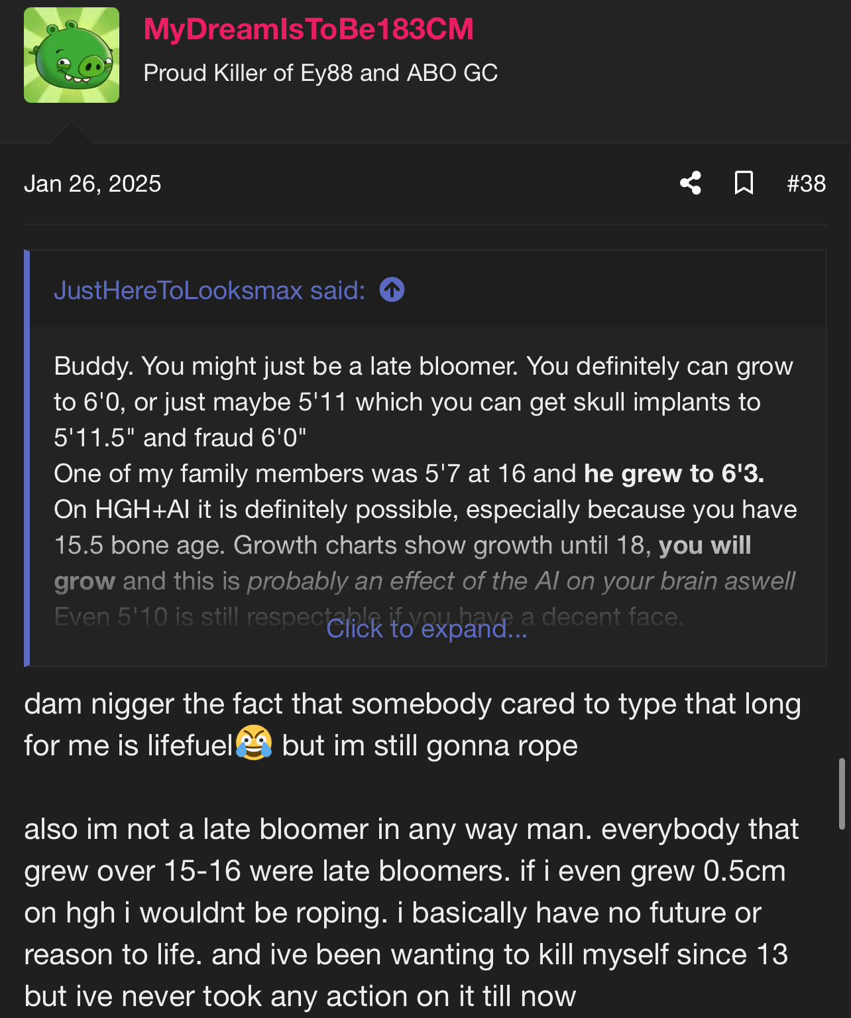Image resolution: width=851 pixels, height=1018 pixels.
Task: Click the bold "he grew to 6'3." text
Action: [673, 474]
